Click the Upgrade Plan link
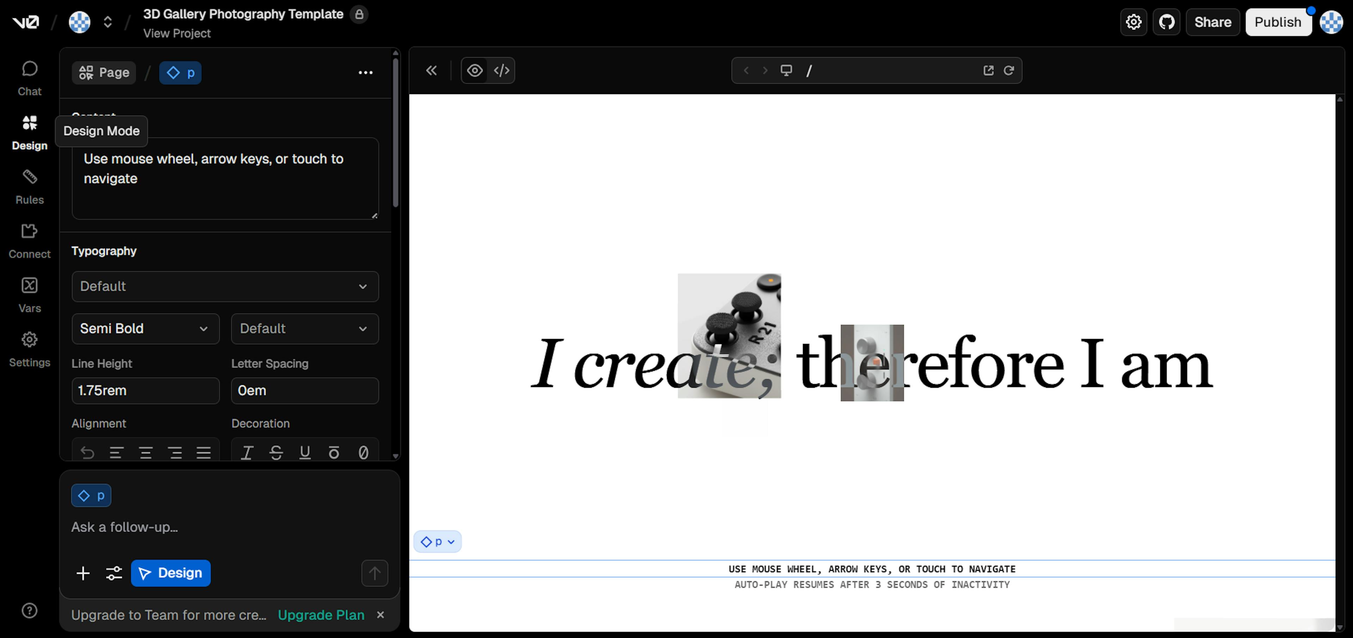 (321, 615)
